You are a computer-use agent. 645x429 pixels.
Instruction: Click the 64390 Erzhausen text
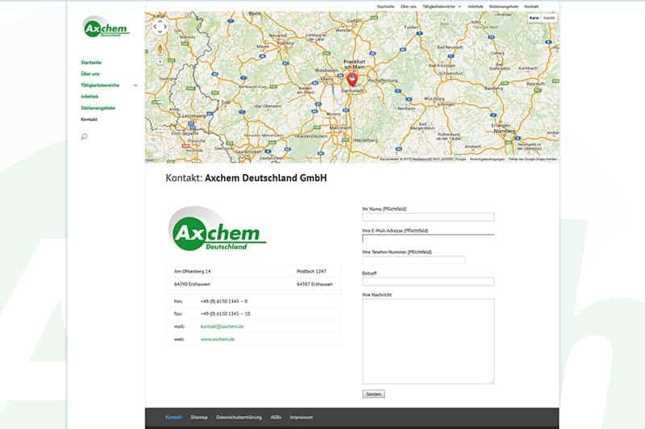[x=192, y=284]
